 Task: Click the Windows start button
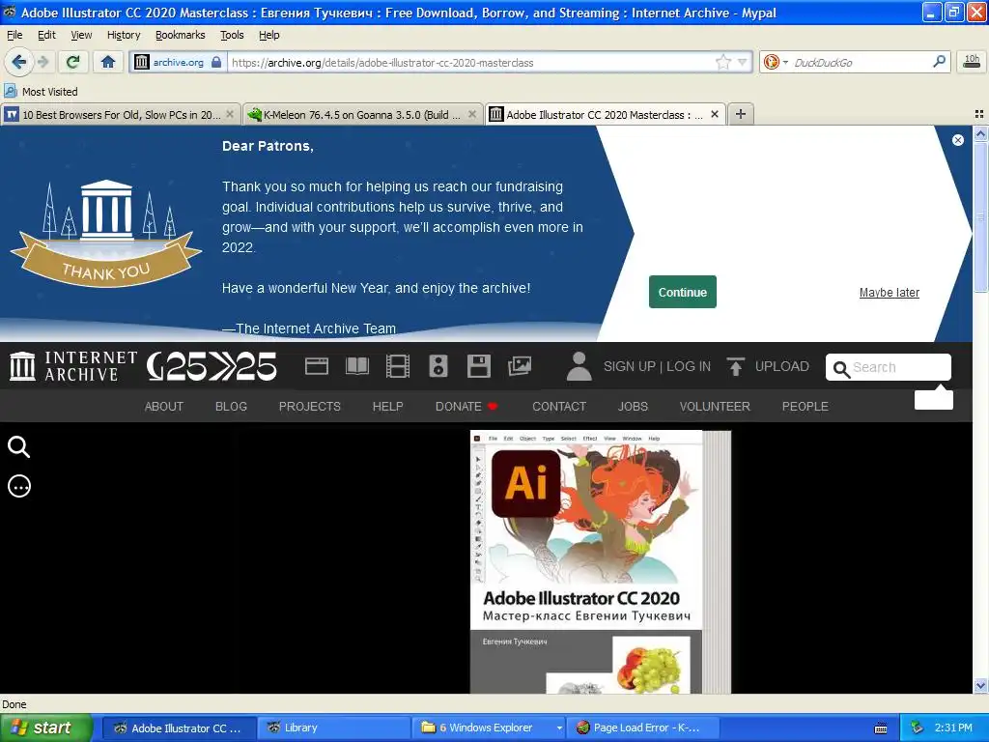click(46, 728)
